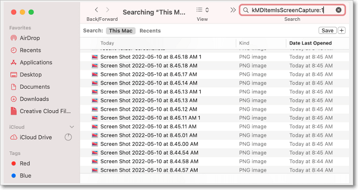
Task: Open the list View switcher
Action: coord(202,10)
